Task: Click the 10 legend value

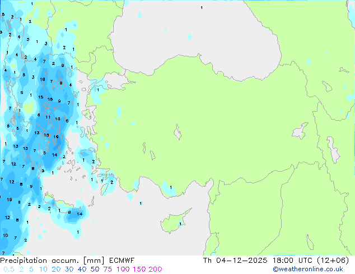Action: [43, 270]
